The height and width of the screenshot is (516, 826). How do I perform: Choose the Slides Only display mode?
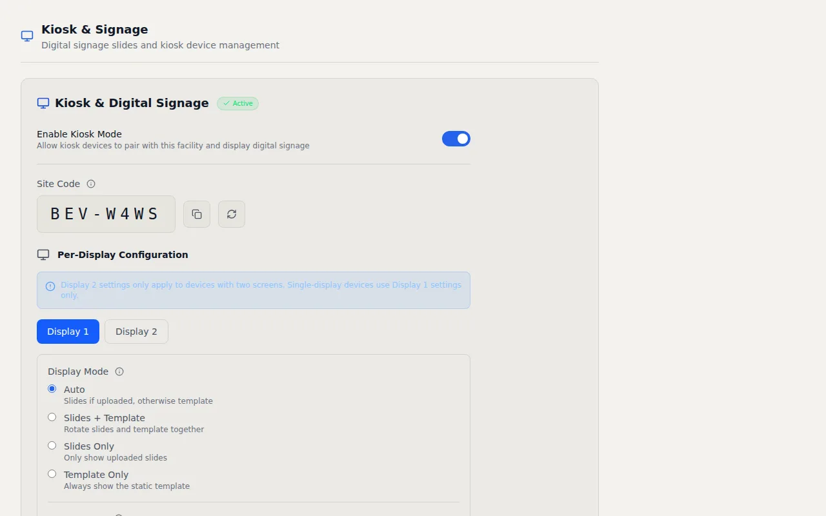click(x=52, y=446)
